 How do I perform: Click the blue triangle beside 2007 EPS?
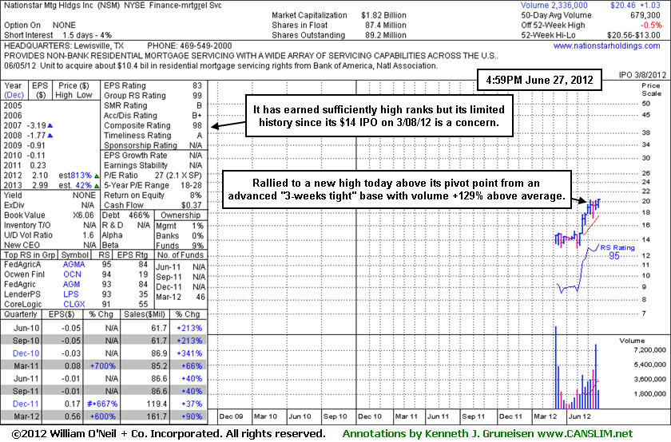tap(50, 126)
